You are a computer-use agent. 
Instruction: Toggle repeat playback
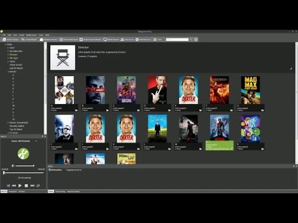(38, 185)
